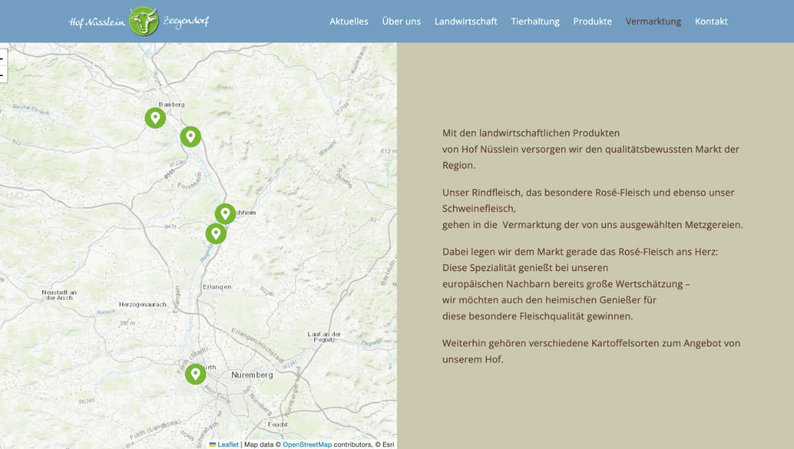
Task: Go to the Über uns page
Action: pos(401,21)
